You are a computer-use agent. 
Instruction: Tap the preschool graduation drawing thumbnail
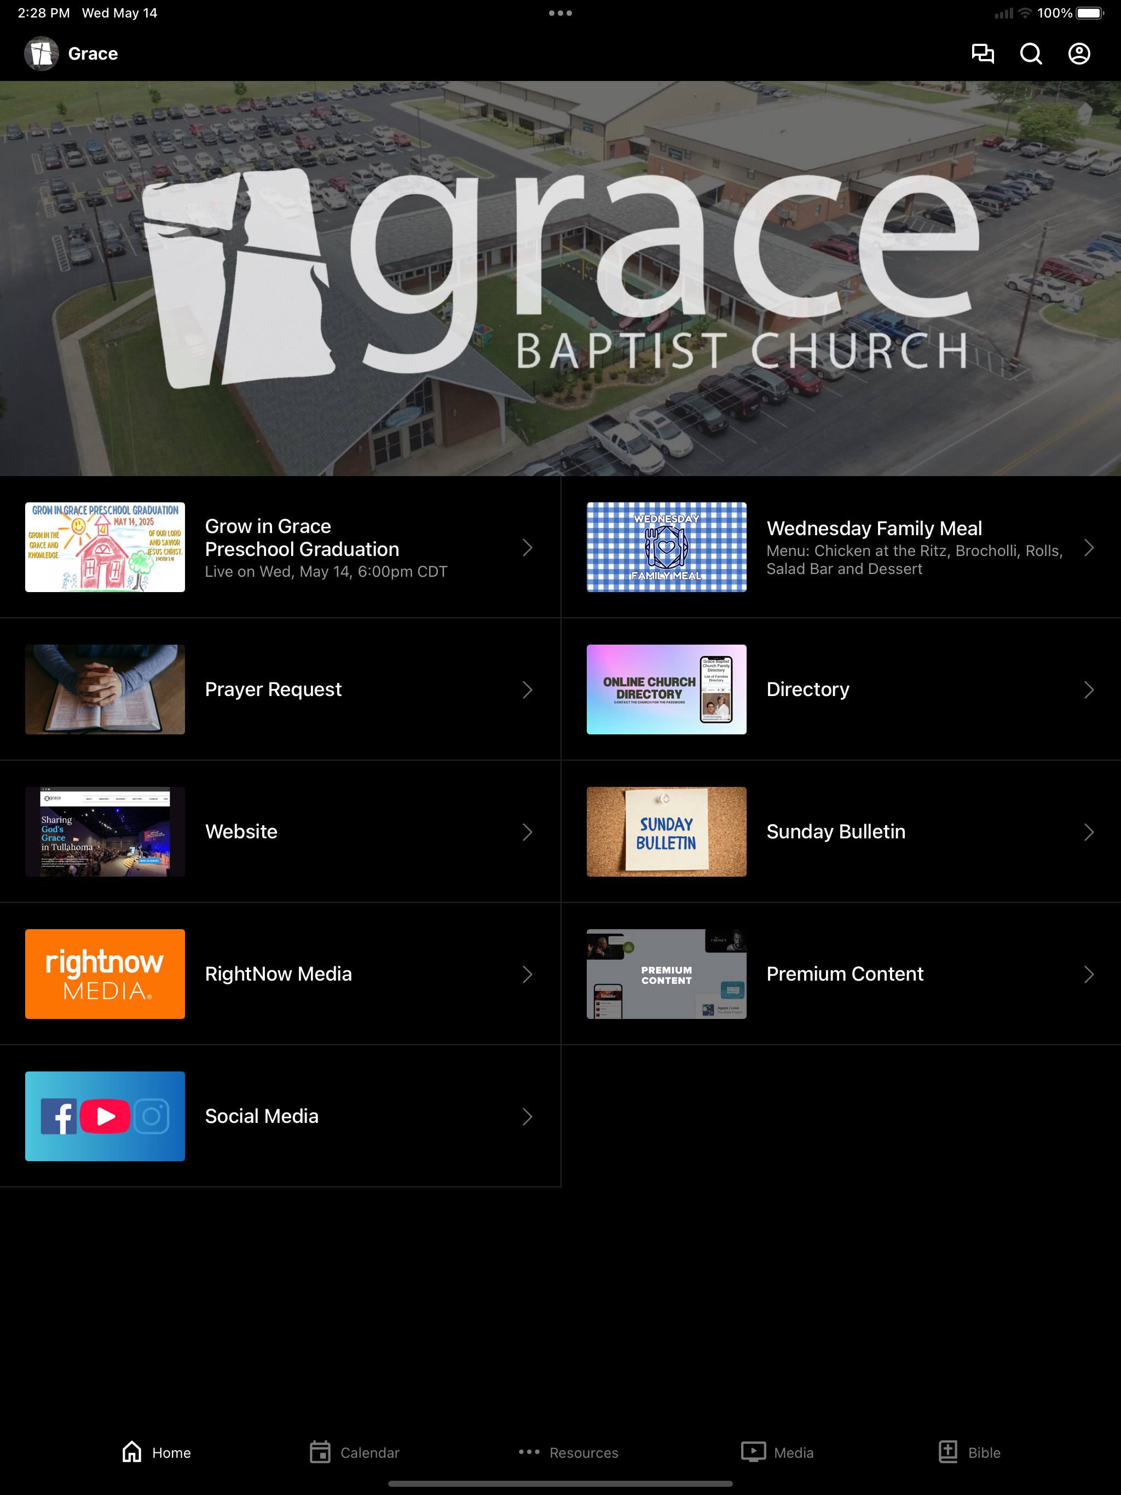[x=105, y=547]
